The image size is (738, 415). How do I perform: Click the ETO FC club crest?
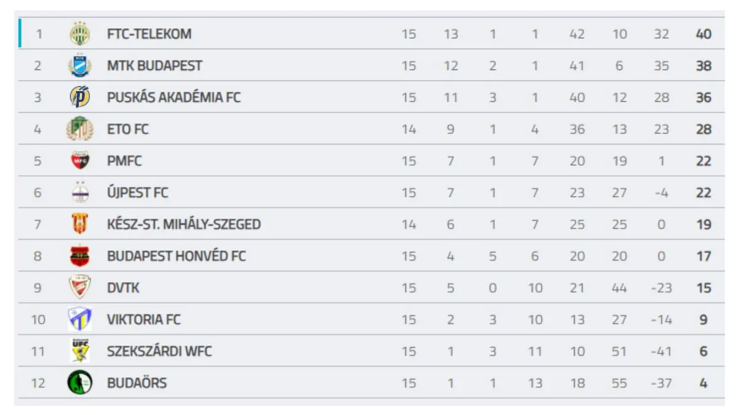pyautogui.click(x=80, y=129)
